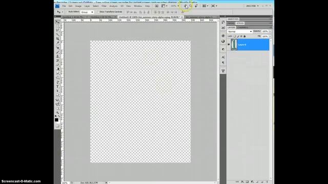Open the Normal blend mode dropdown

240,32
